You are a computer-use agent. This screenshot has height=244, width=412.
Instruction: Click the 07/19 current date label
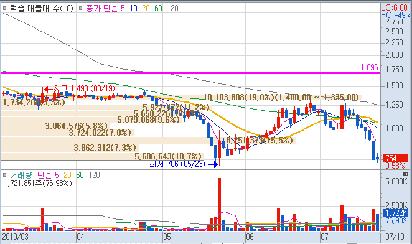point(395,237)
